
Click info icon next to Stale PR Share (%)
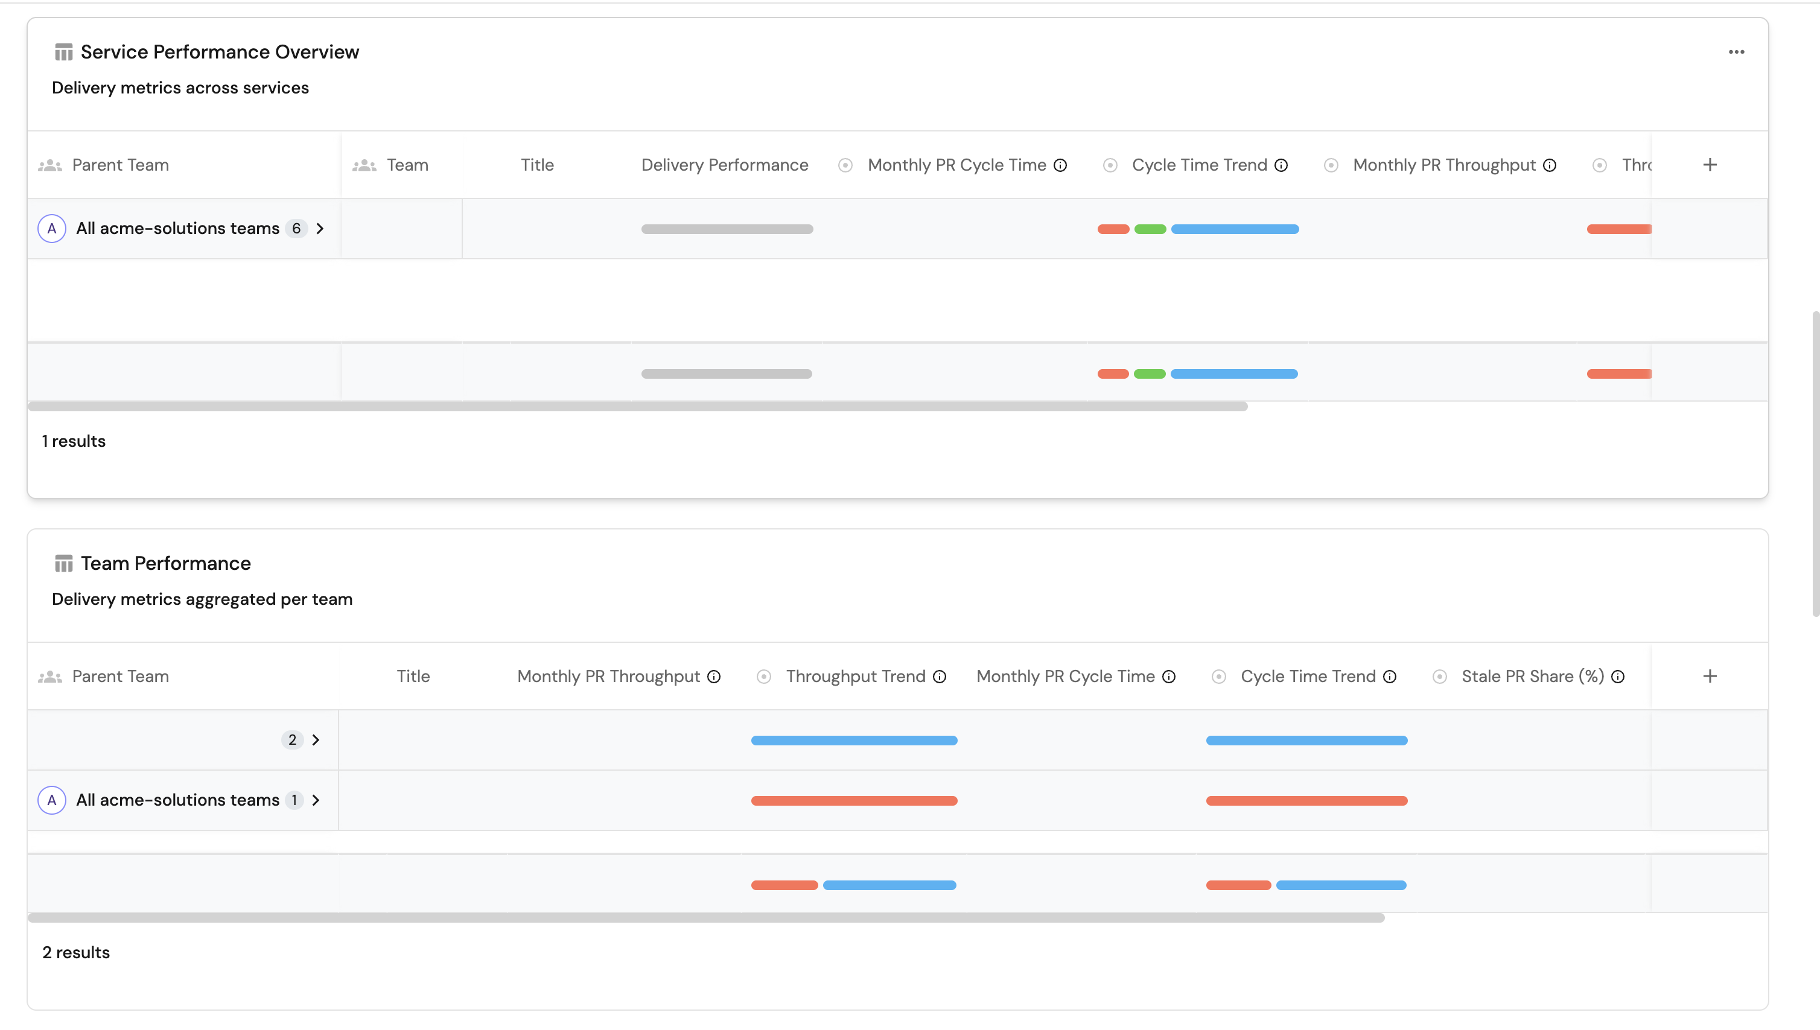click(1617, 676)
